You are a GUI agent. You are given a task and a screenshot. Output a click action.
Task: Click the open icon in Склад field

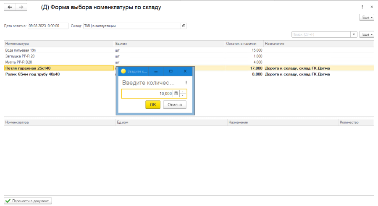pyautogui.click(x=183, y=26)
